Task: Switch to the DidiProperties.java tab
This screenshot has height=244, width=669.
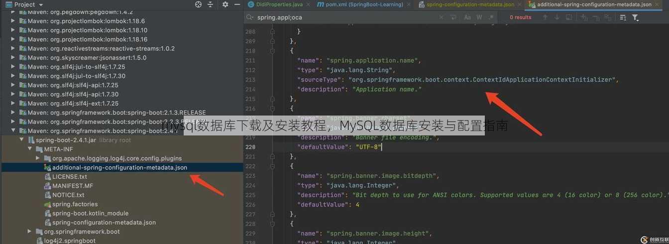Action: [279, 4]
